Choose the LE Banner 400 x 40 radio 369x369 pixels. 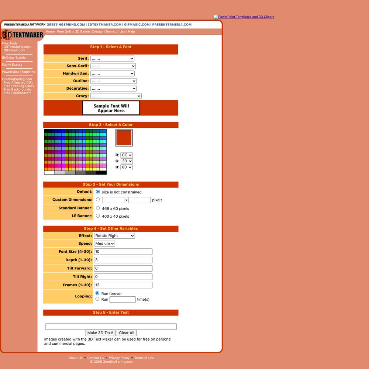pyautogui.click(x=98, y=216)
